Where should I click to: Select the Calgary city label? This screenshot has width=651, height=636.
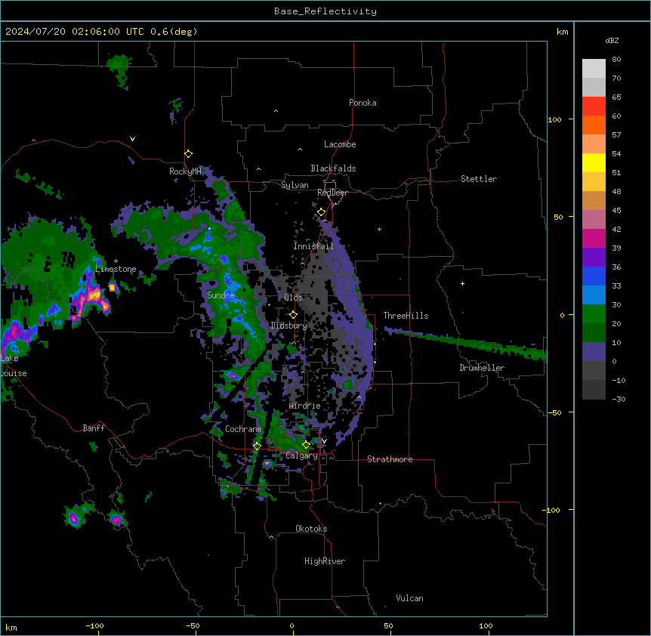(302, 455)
